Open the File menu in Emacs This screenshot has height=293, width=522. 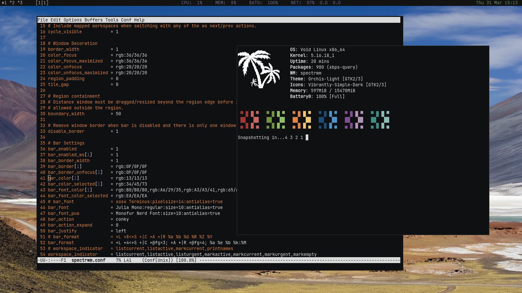[43, 20]
